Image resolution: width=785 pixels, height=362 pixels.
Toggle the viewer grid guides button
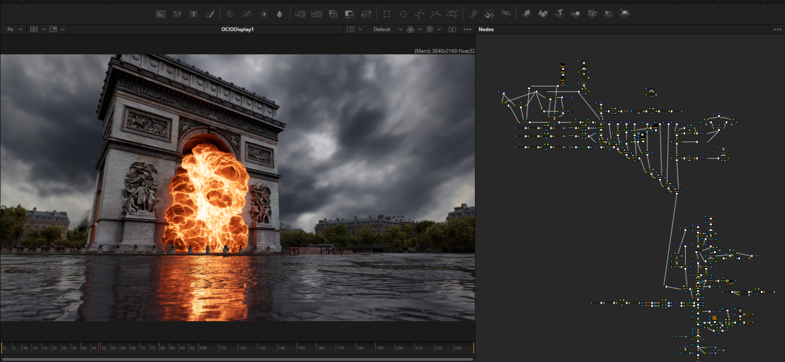click(429, 29)
